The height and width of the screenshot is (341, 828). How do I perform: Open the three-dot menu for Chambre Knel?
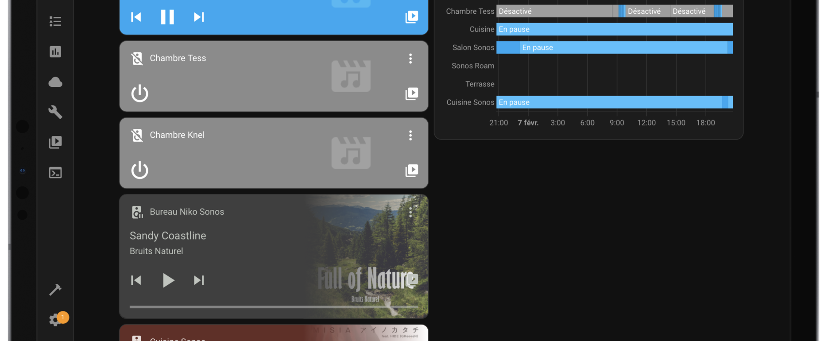tap(410, 135)
